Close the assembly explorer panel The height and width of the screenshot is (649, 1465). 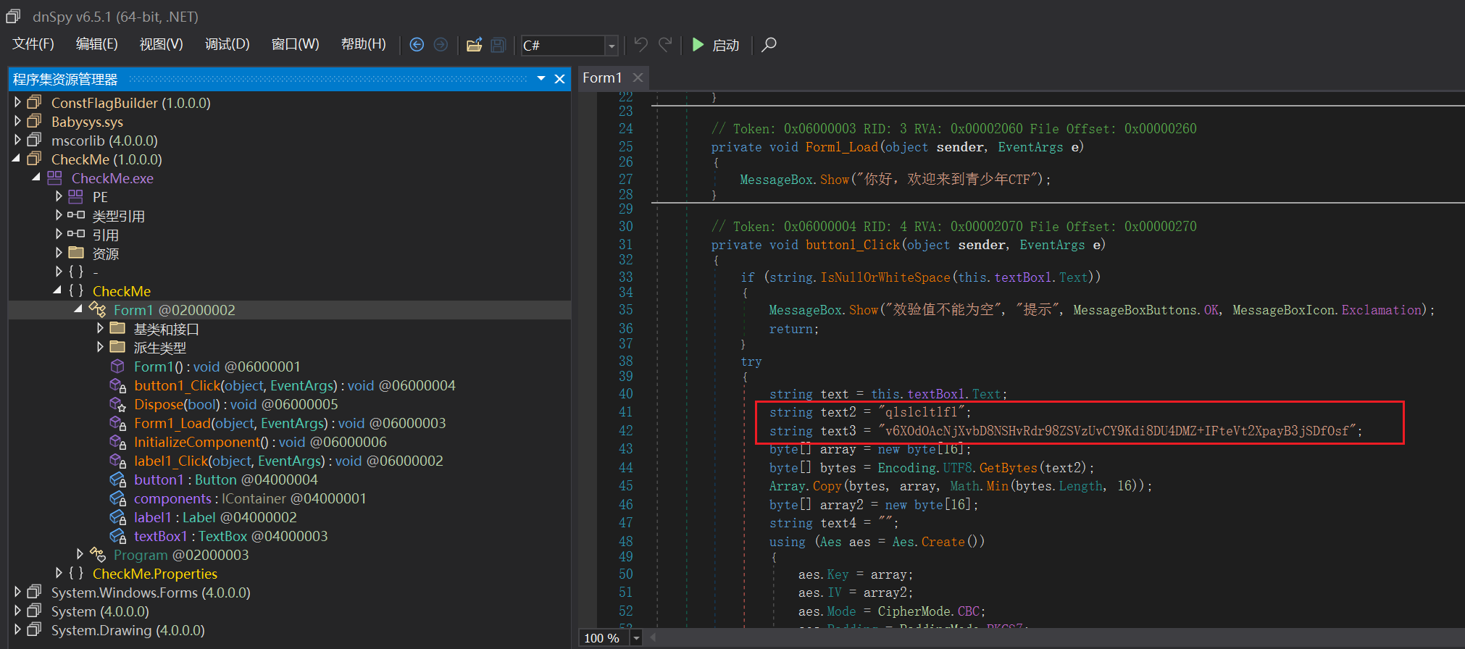[559, 79]
